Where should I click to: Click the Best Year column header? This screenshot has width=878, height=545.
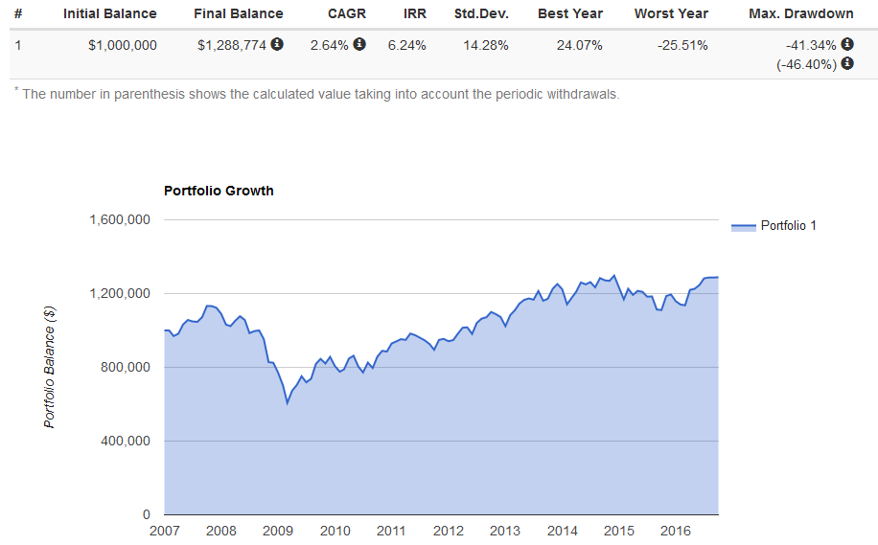(570, 14)
